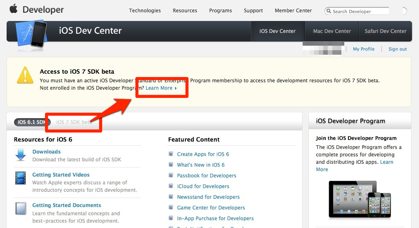Click the 'iOS Developer Program' panel heading

click(350, 121)
